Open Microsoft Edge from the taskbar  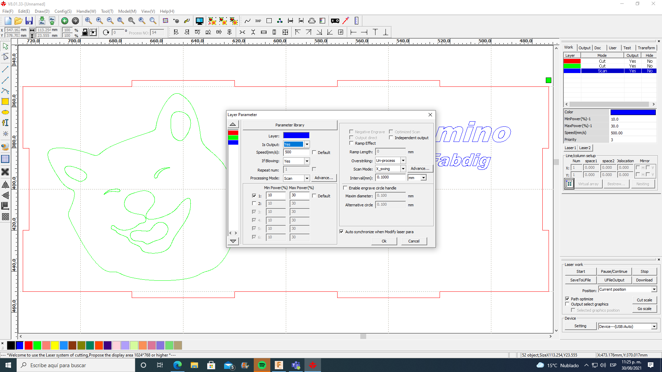pyautogui.click(x=177, y=365)
